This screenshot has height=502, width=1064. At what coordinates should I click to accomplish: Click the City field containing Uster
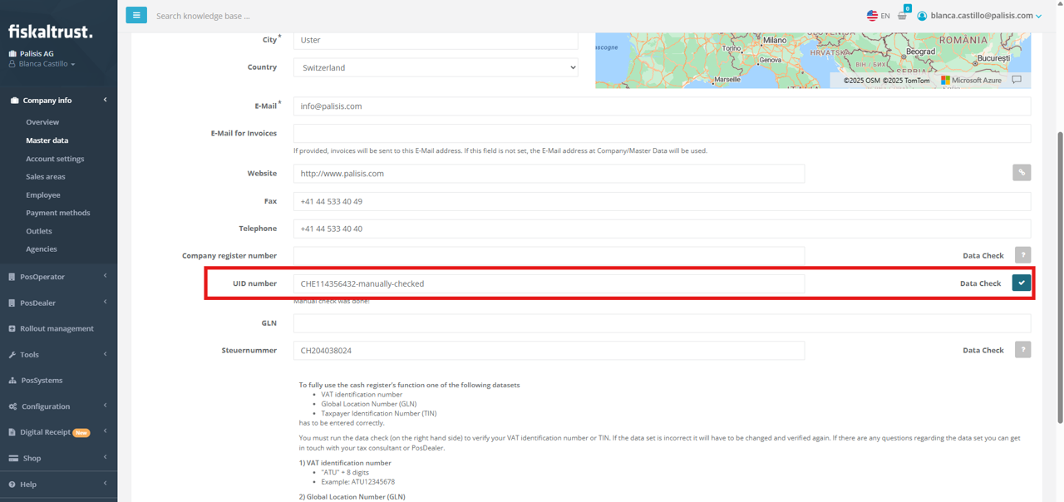[x=436, y=40]
